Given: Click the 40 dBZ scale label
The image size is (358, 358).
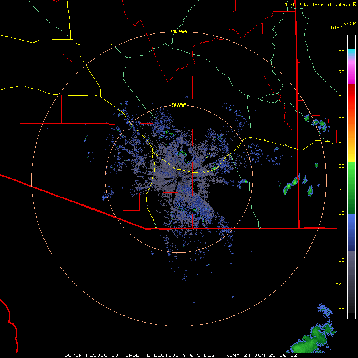Looking at the screenshot, I should point(342,143).
